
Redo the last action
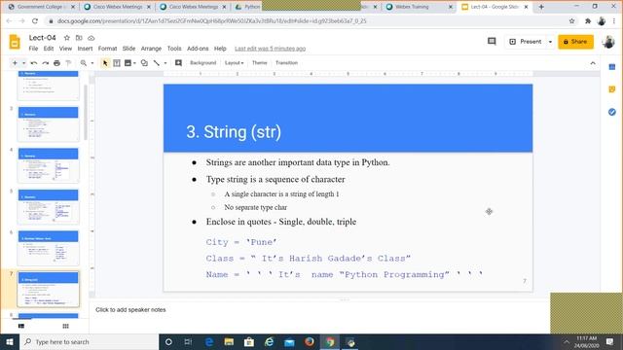point(46,63)
